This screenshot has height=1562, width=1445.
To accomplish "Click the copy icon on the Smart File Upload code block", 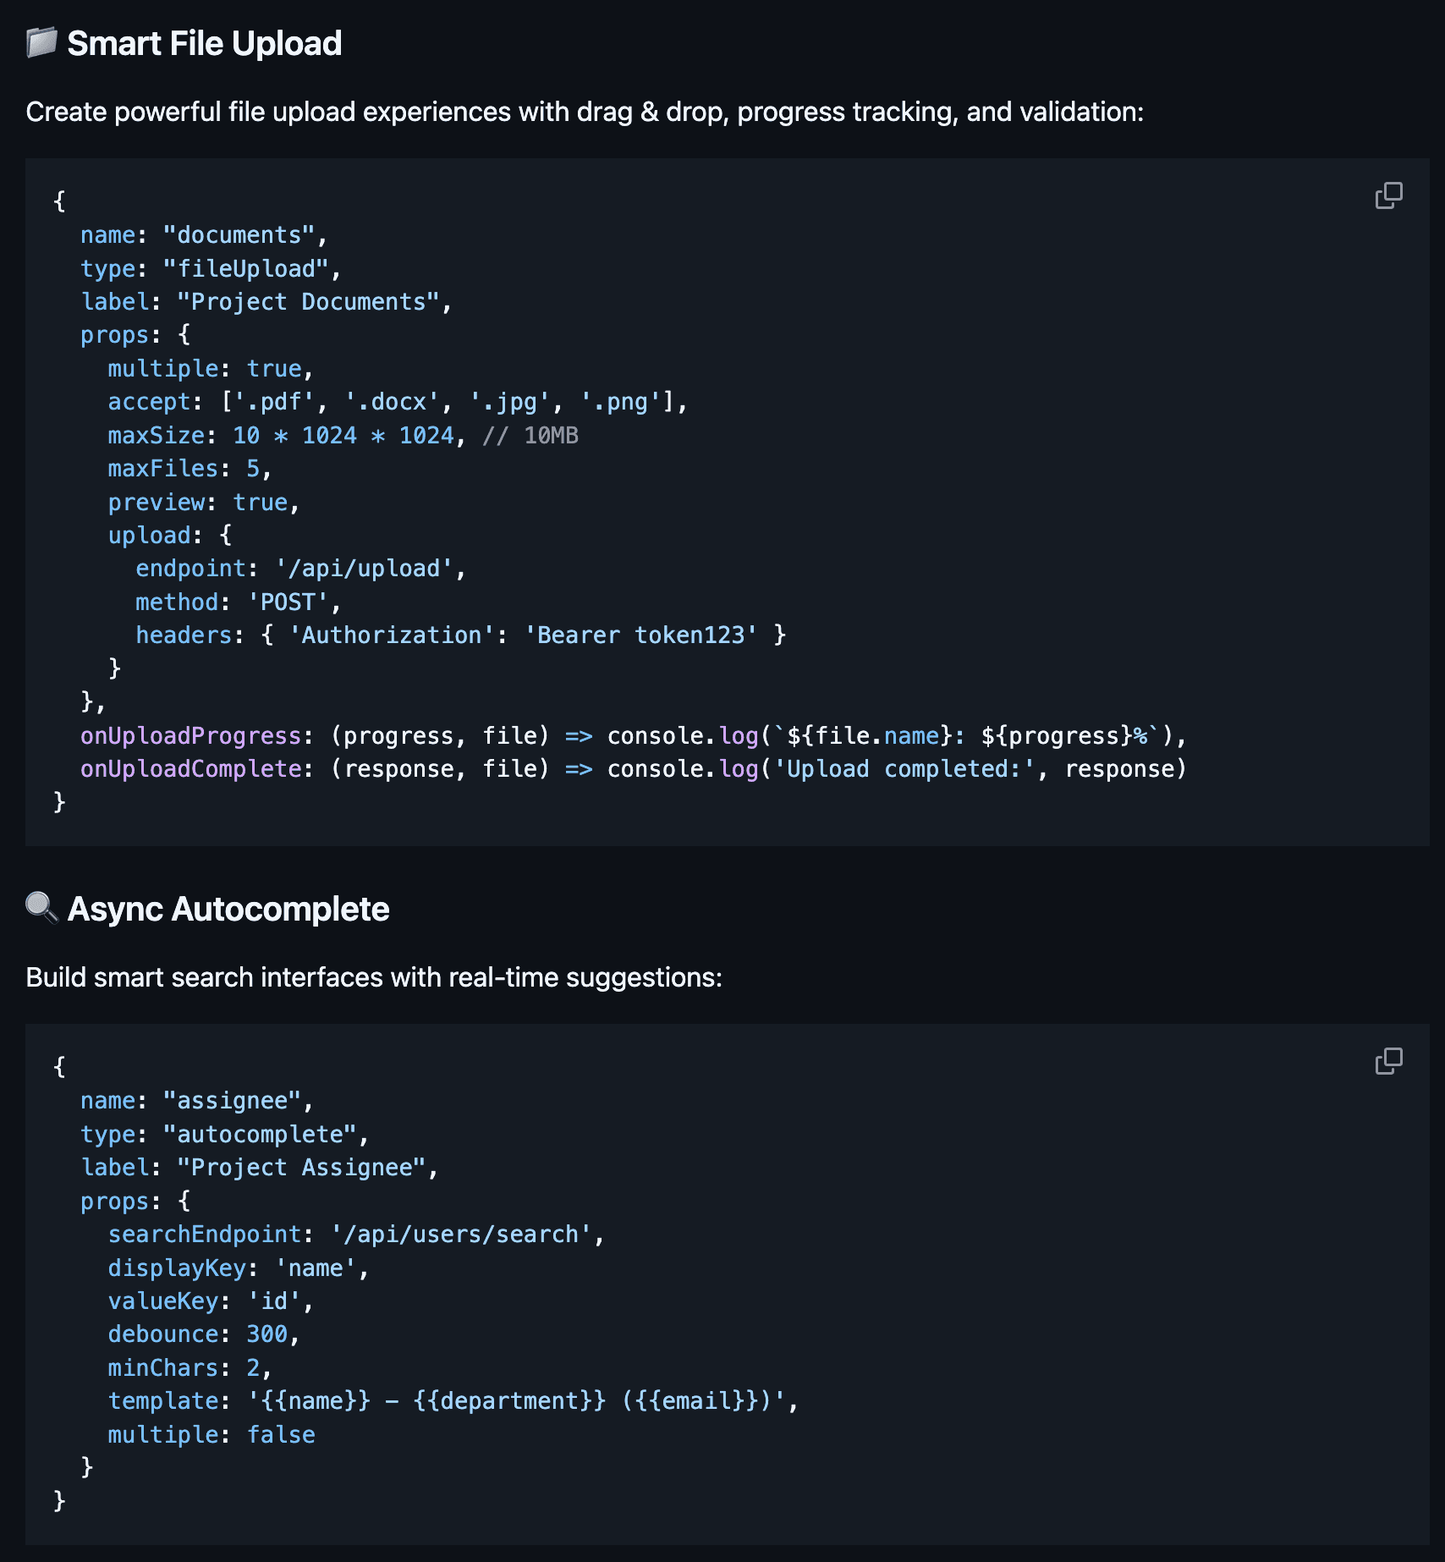I will [x=1387, y=195].
